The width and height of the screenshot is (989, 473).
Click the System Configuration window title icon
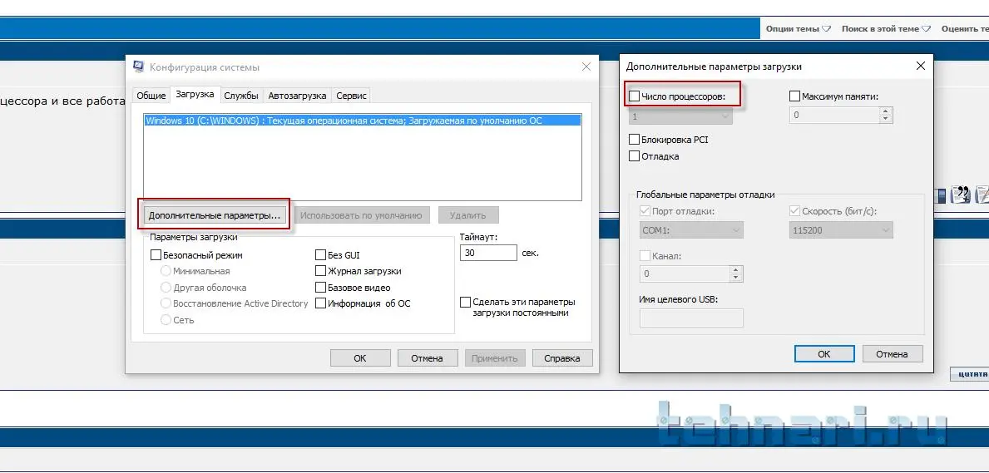138,67
